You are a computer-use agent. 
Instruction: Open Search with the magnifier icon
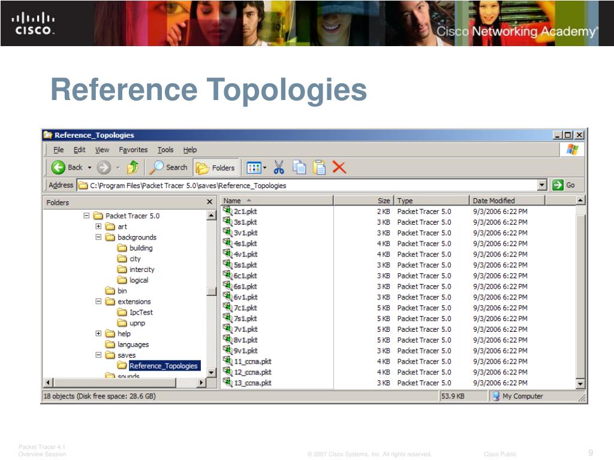pyautogui.click(x=156, y=168)
